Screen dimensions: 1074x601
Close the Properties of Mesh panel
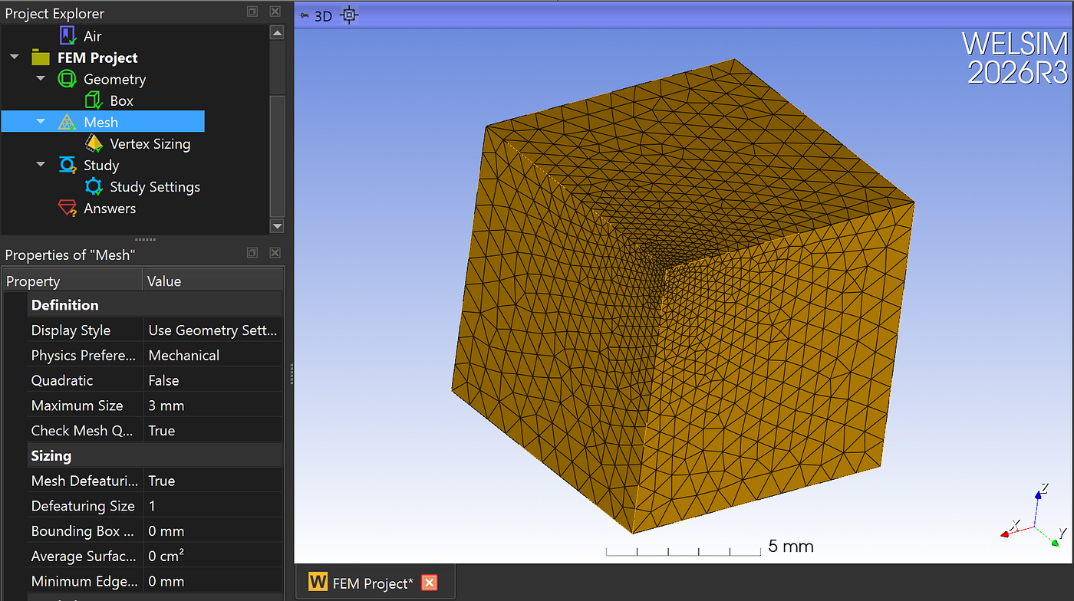click(x=275, y=253)
